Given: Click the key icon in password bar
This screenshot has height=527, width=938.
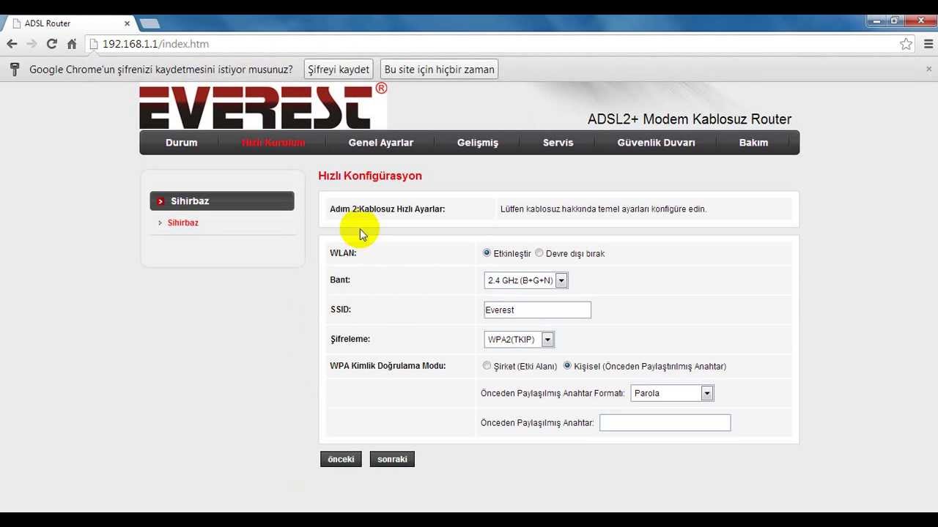Looking at the screenshot, I should tap(14, 70).
